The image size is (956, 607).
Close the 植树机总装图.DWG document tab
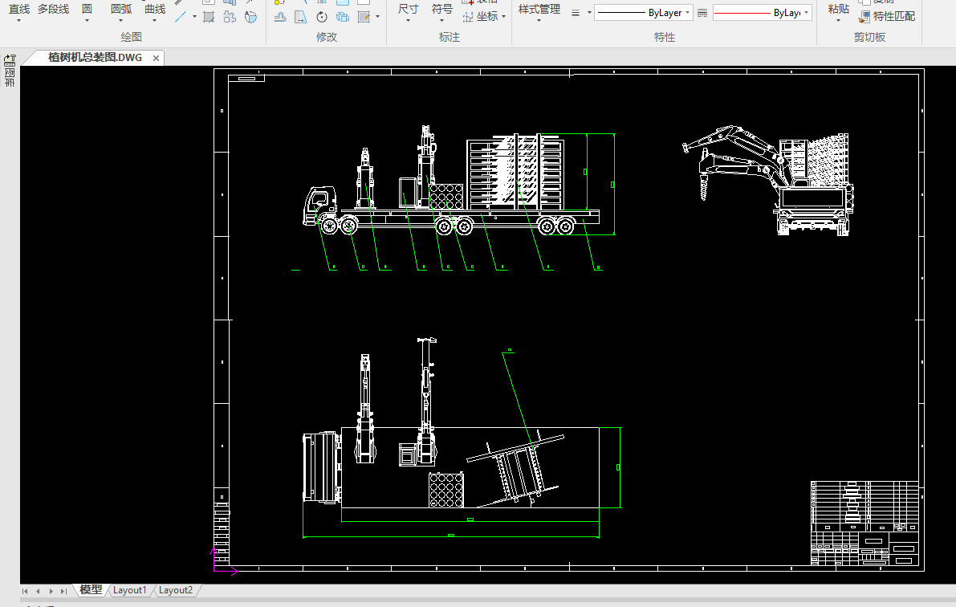[x=156, y=58]
